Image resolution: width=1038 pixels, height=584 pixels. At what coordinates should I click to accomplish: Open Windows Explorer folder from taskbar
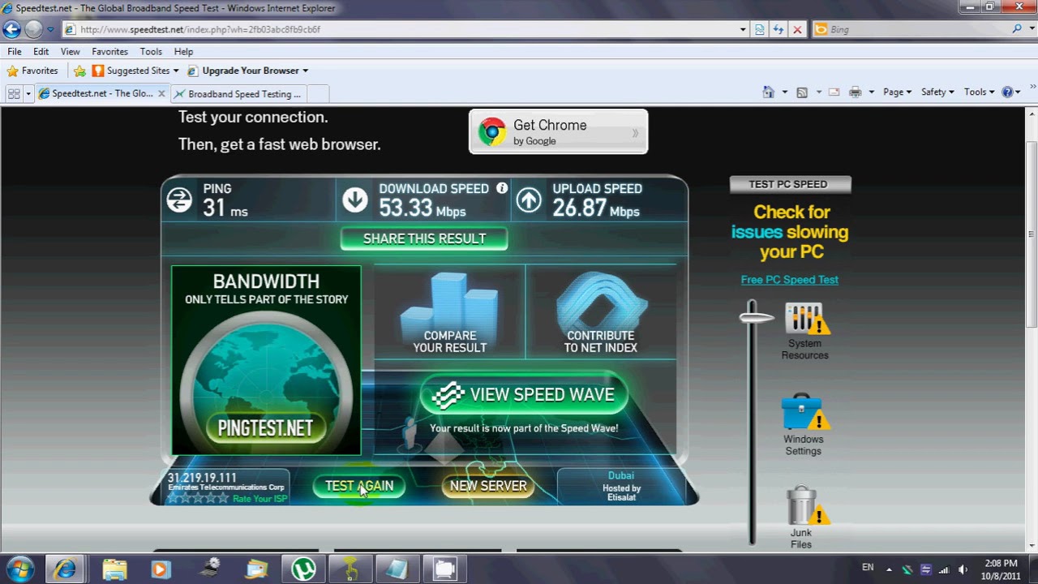114,569
